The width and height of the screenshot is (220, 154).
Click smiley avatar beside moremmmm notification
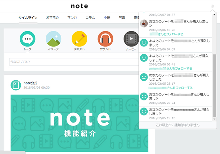(x=144, y=112)
